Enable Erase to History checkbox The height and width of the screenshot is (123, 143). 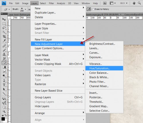(93, 9)
